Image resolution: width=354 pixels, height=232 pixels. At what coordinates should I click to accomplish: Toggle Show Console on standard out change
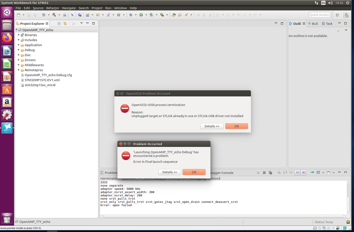[298, 172]
